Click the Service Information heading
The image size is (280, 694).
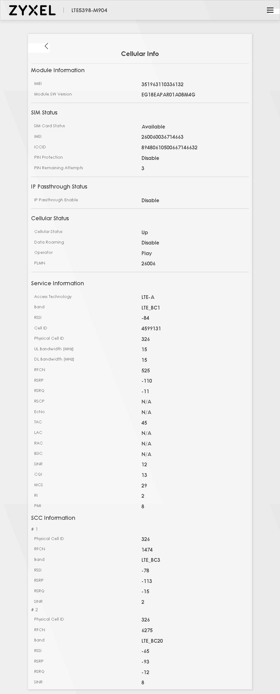(x=58, y=283)
